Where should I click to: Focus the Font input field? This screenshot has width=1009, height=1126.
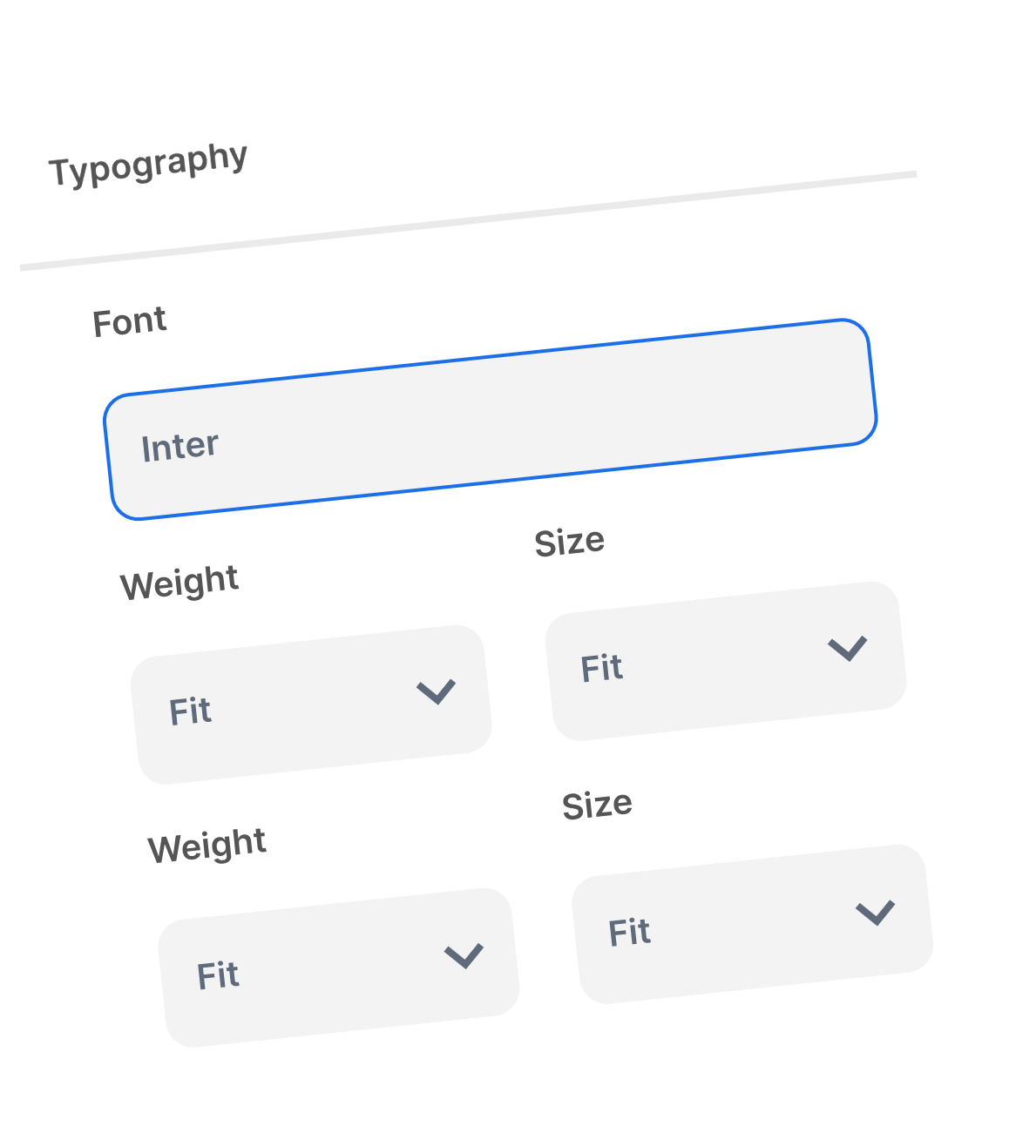[491, 419]
